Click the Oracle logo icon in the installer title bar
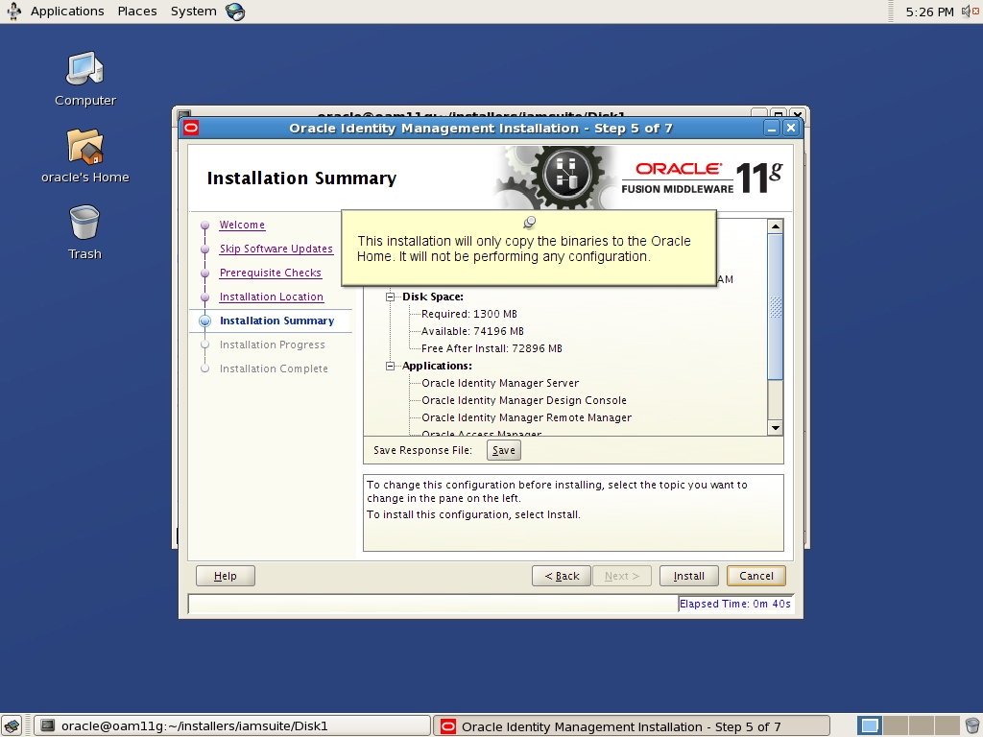 [190, 127]
